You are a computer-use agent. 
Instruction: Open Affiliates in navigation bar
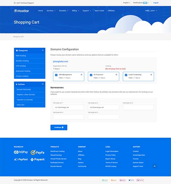click(x=111, y=11)
